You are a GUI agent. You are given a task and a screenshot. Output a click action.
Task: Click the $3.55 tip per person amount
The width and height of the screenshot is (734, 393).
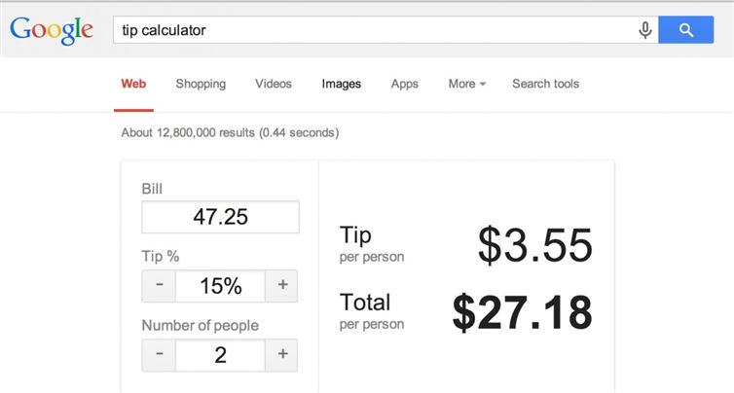click(534, 244)
